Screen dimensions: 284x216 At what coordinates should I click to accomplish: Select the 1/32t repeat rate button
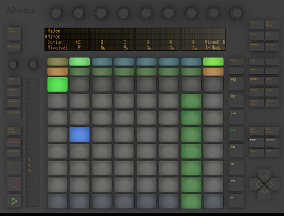[236, 84]
